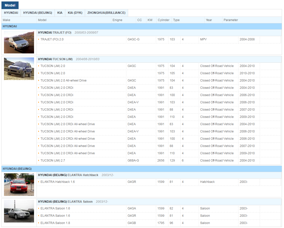Select TUCSON CRDi All-wheel Drive 100 KW
284x228 pixels.
click(68, 139)
